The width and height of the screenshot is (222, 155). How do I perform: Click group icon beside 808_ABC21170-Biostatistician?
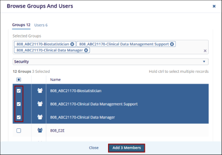[40, 90]
